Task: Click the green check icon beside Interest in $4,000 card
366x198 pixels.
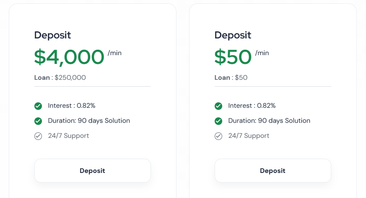Action: pyautogui.click(x=38, y=106)
